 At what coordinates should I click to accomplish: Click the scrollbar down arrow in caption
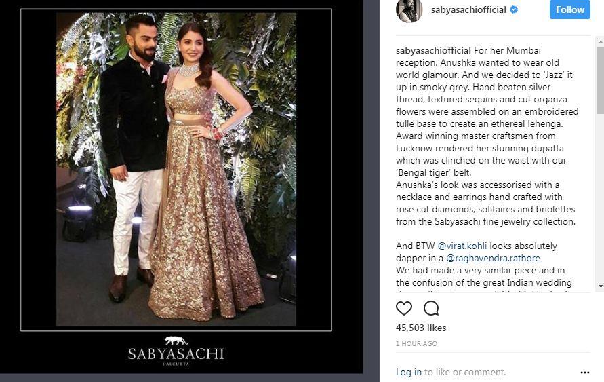tap(601, 286)
